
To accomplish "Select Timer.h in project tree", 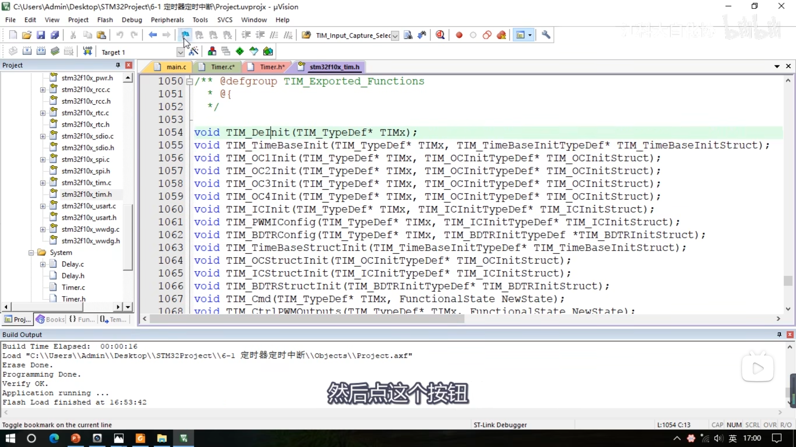I will coord(73,299).
